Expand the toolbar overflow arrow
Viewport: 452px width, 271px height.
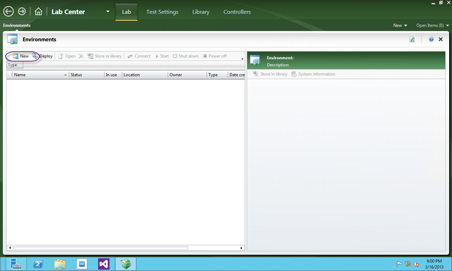point(242,59)
